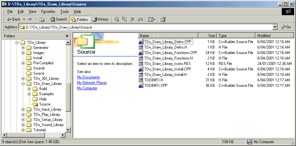Open the Favorites menu
This screenshot has width=296, height=146.
click(48, 12)
